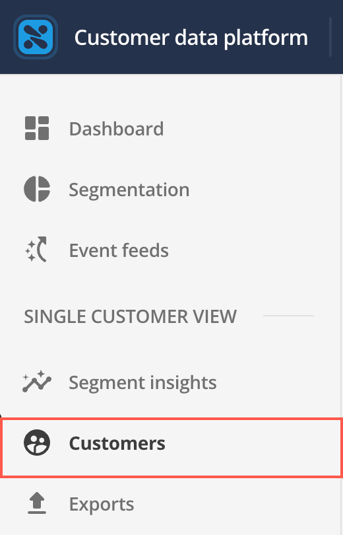343x535 pixels.
Task: Open the Exports text label
Action: pyautogui.click(x=102, y=505)
